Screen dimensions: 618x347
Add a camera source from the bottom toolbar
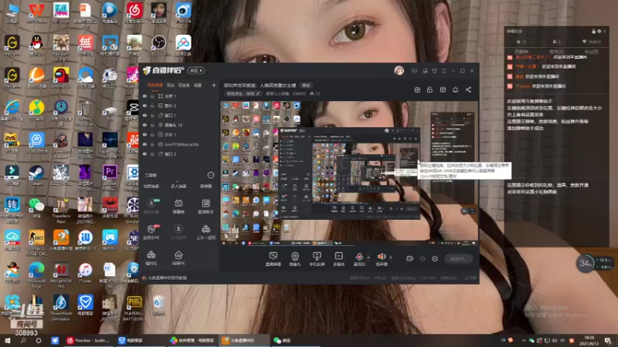[295, 259]
